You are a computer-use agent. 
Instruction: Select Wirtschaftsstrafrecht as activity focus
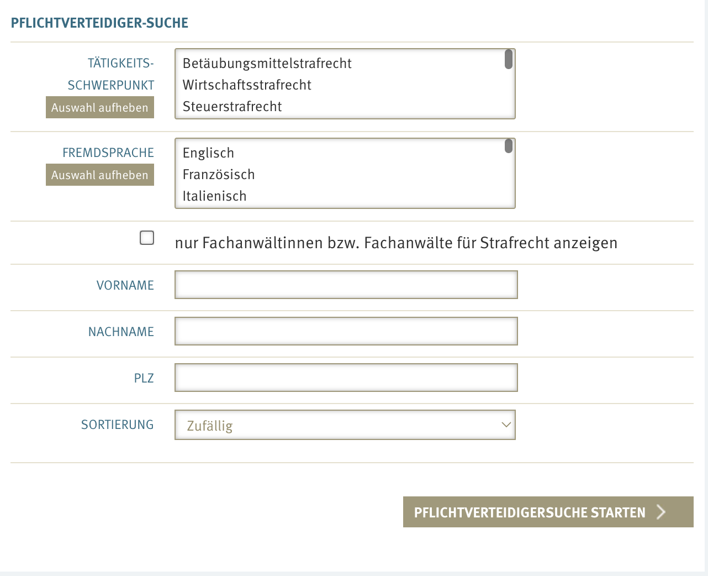tap(247, 85)
